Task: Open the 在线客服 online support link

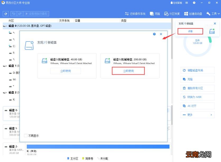Action: pyautogui.click(x=176, y=3)
